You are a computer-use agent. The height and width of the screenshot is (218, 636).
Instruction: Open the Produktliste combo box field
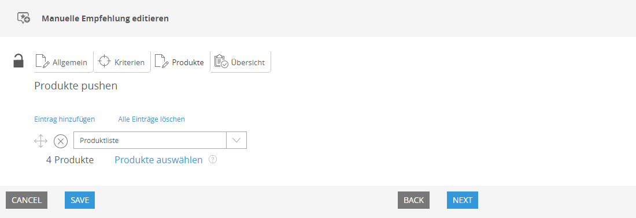point(160,140)
